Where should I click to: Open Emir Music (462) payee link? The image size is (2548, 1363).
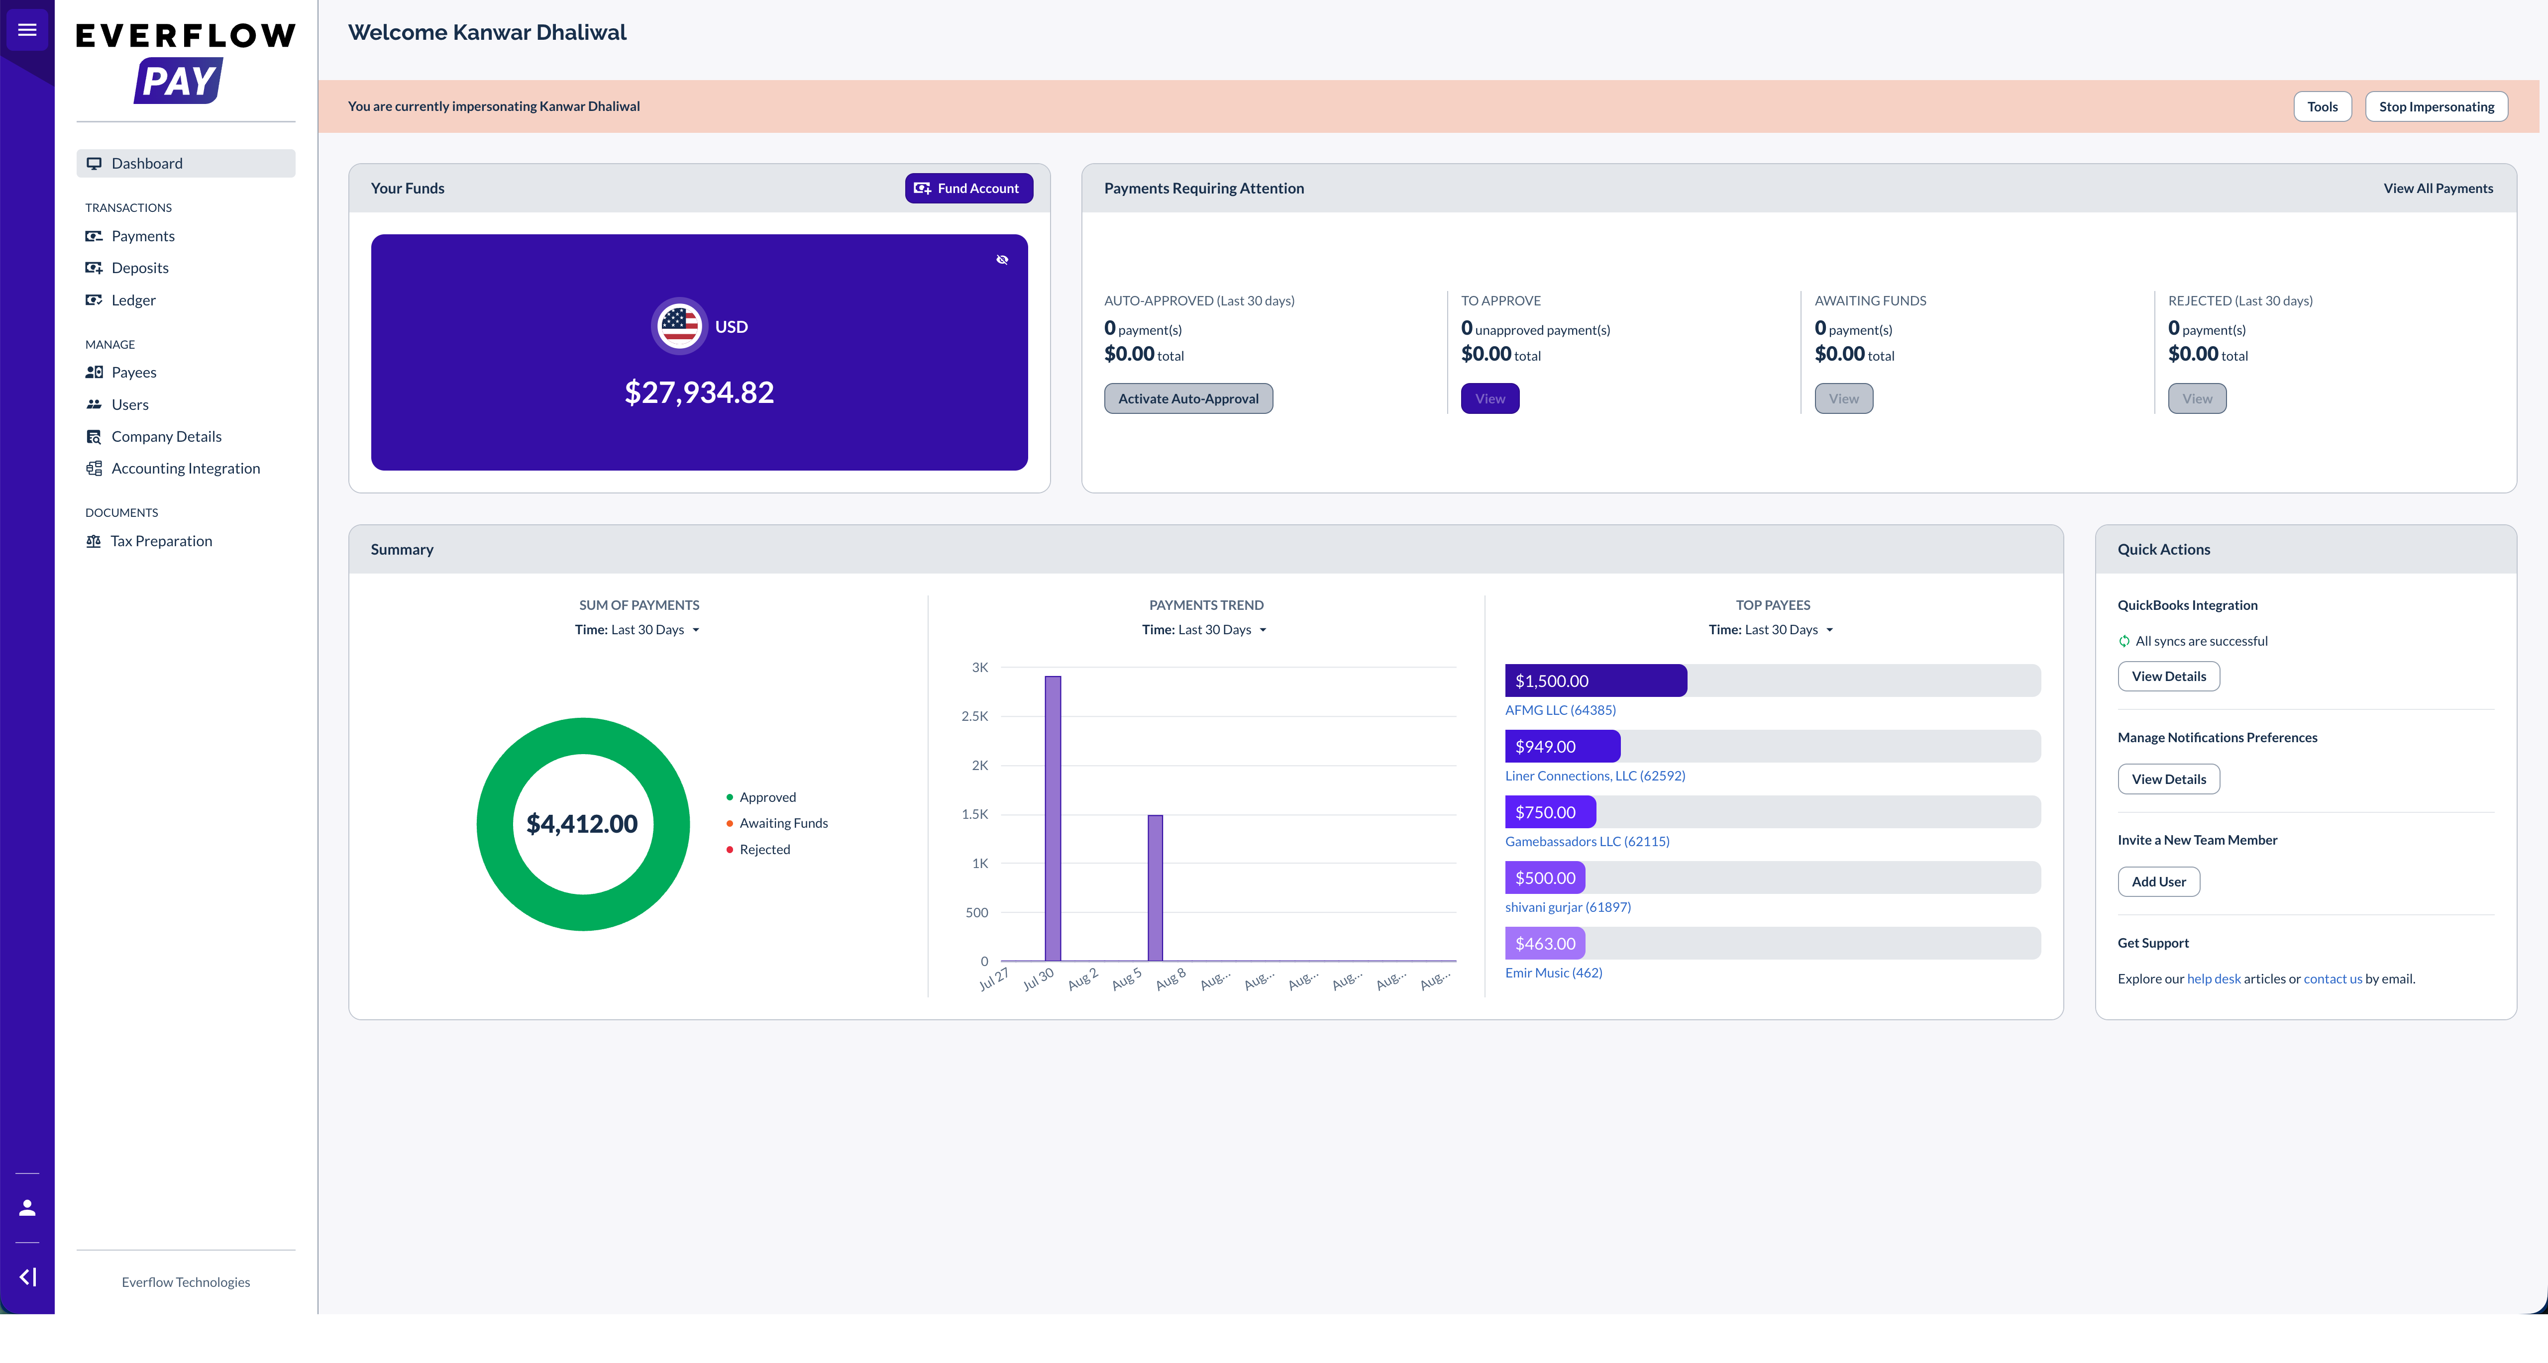[x=1553, y=973]
